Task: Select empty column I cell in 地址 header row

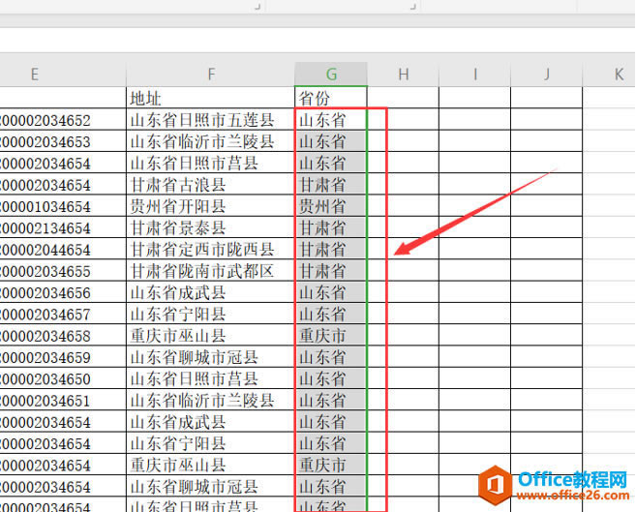Action: point(475,98)
